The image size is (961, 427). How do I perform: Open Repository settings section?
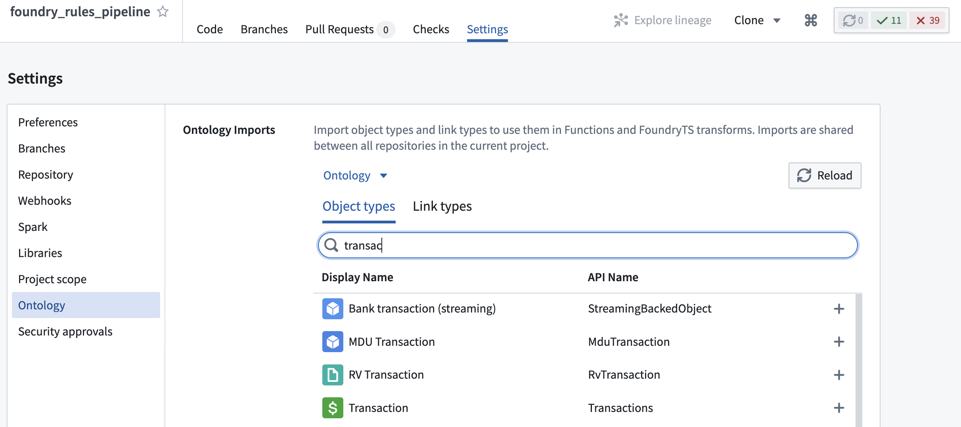click(x=46, y=175)
